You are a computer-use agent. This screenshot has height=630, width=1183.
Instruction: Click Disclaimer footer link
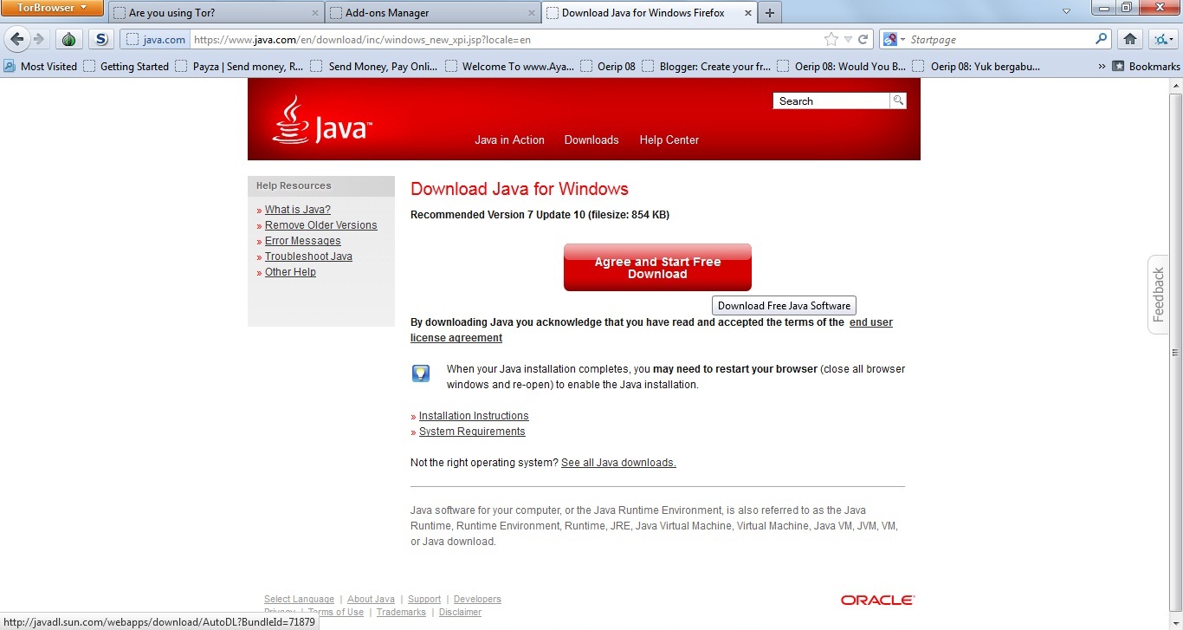tap(460, 612)
